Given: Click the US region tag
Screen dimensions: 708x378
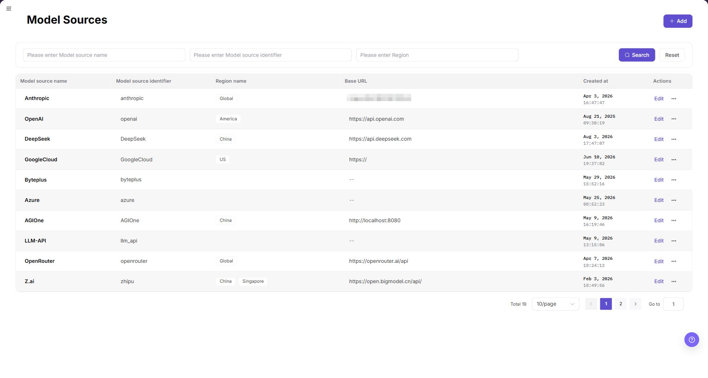Looking at the screenshot, I should point(223,159).
